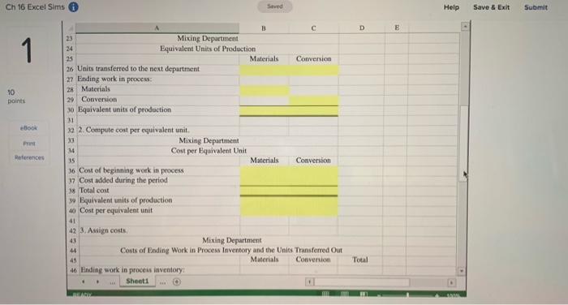The height and width of the screenshot is (305, 568).
Task: Click 'Equivalent Units of Production' heading cell
Action: click(208, 49)
